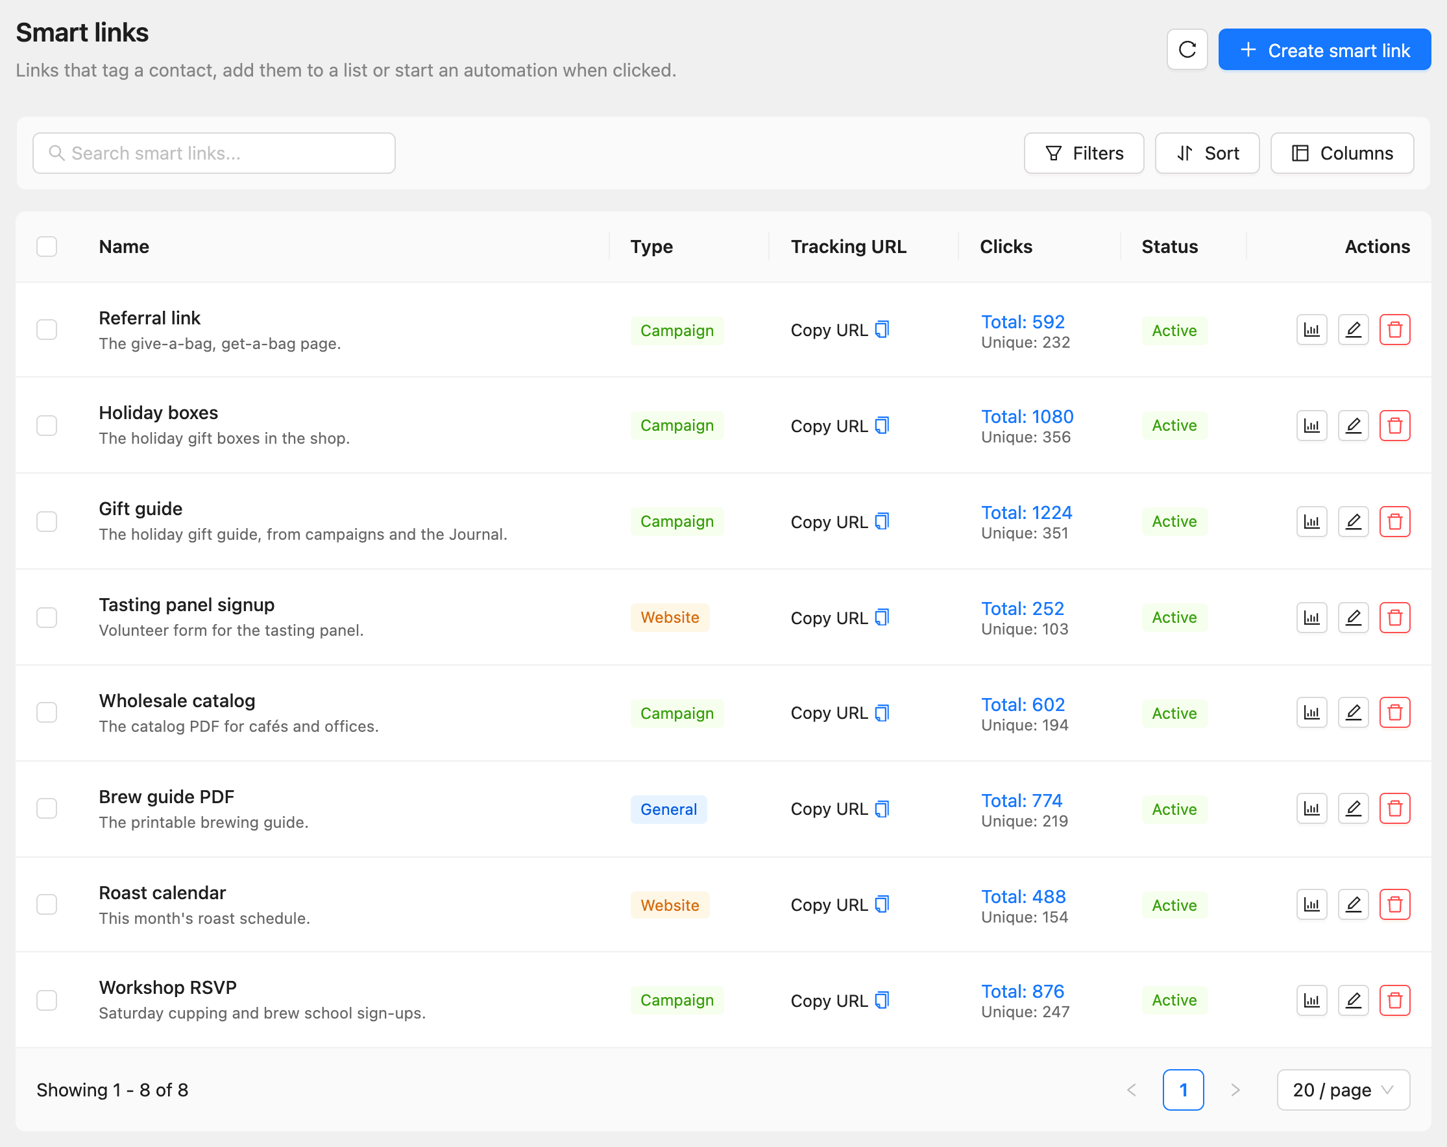Click Website tag for Roast calendar
This screenshot has height=1147, width=1447.
(670, 906)
